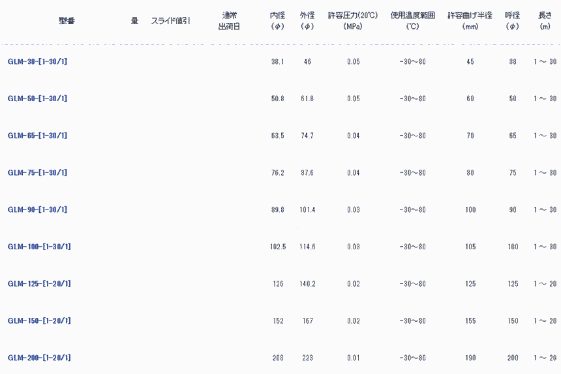Screen dimensions: 561x374
Task: Select the 許容曲げ半径 column header
Action: tap(470, 21)
